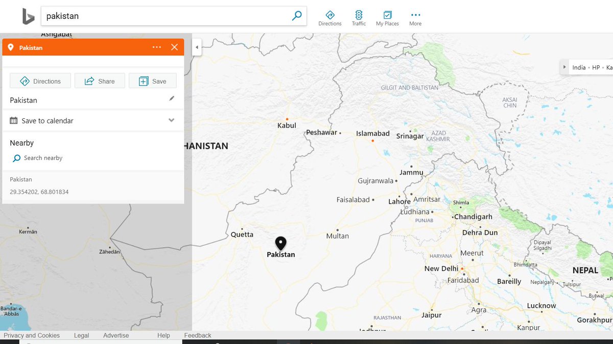Screen dimensions: 613x344
Task: Open the Help footer link
Action: [x=163, y=335]
